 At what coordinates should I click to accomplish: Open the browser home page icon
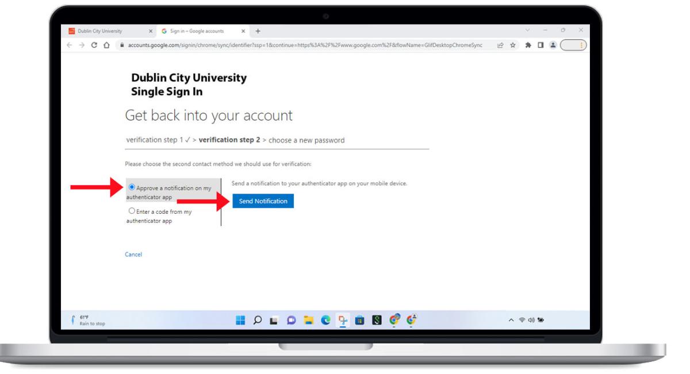(x=106, y=45)
